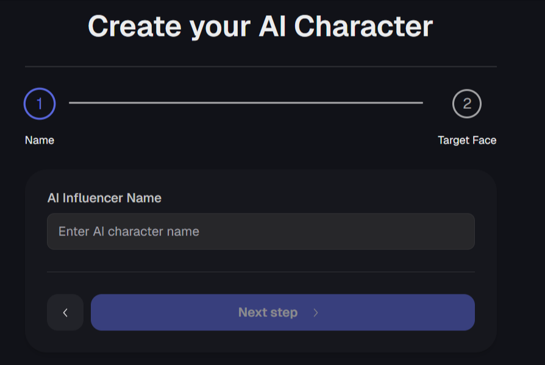The width and height of the screenshot is (545, 365).
Task: Open step two by clicking Target Face
Action: pos(466,140)
